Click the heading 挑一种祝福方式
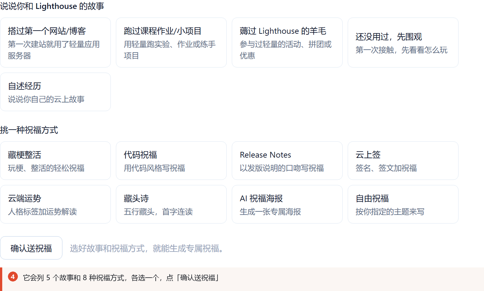 pyautogui.click(x=29, y=130)
